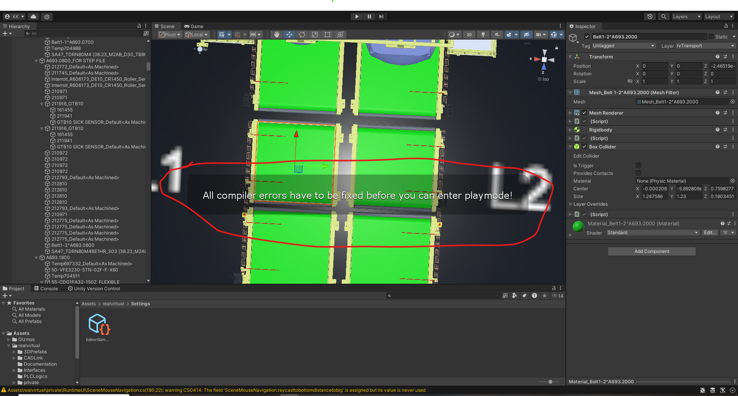Toggle grid snapping visibility icon in Scene toolbar
738x396 pixels.
pos(221,35)
